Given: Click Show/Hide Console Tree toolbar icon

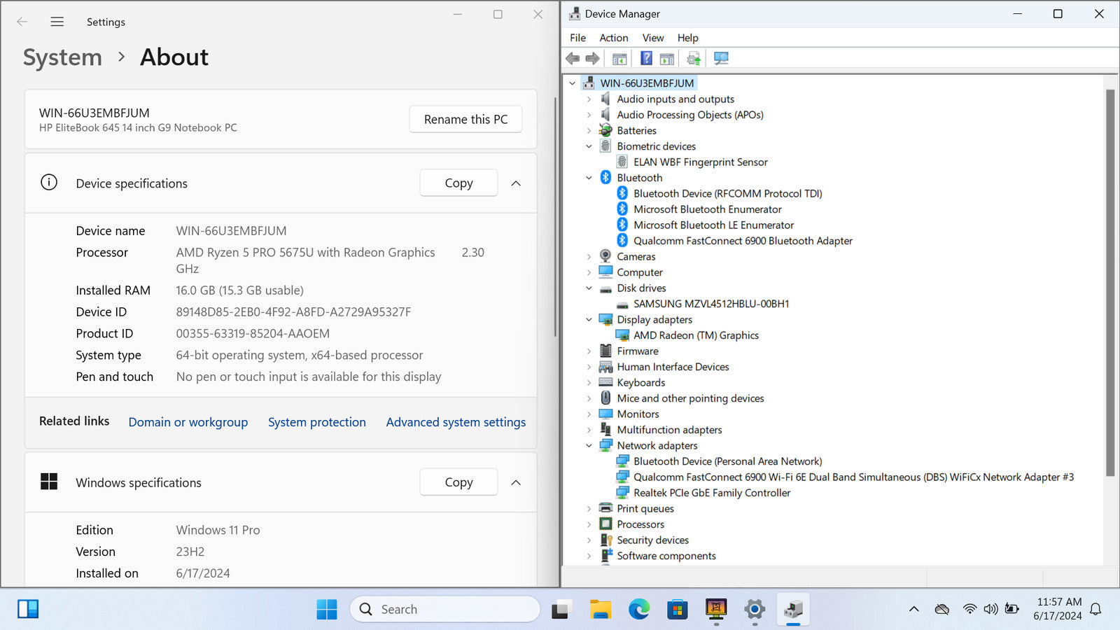Looking at the screenshot, I should [x=619, y=58].
